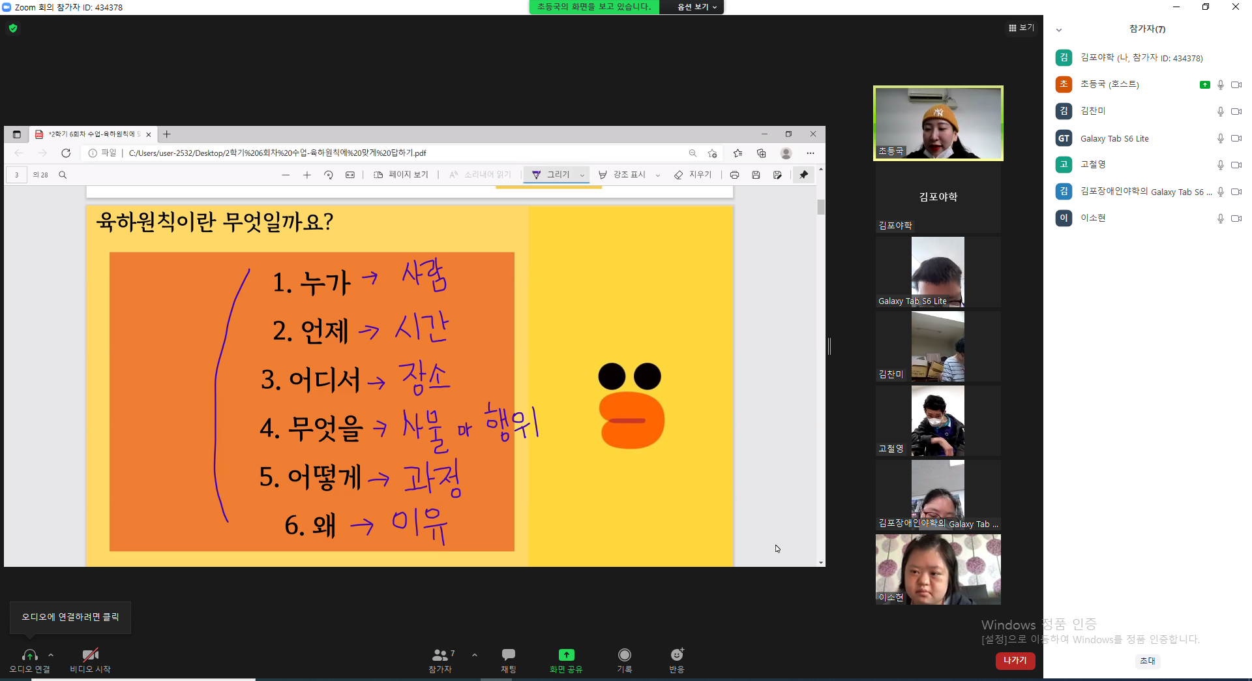1252x681 pixels.
Task: Connect audio via 오디오 연결 headphone icon
Action: [x=29, y=660]
